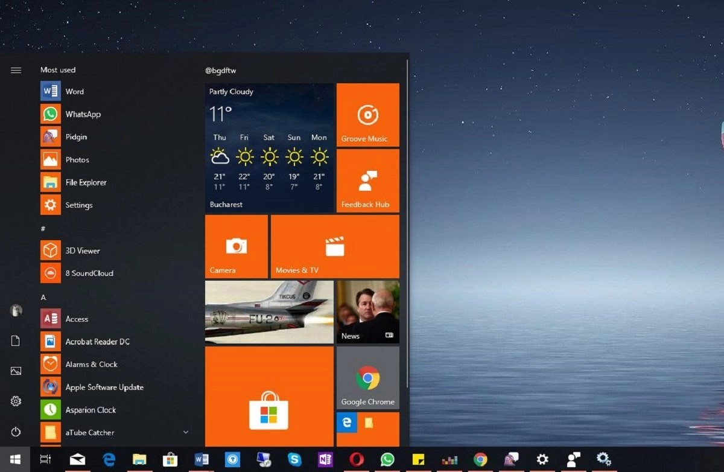724x472 pixels.
Task: Open Settings gear in the Start left rail
Action: coord(16,401)
